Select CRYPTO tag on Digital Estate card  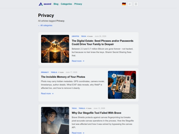tap(75, 36)
